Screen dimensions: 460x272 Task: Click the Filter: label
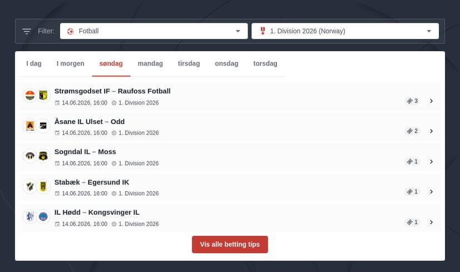tap(46, 31)
